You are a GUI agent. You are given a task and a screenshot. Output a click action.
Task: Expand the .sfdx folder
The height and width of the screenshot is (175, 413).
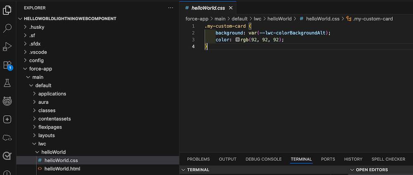pyautogui.click(x=25, y=44)
